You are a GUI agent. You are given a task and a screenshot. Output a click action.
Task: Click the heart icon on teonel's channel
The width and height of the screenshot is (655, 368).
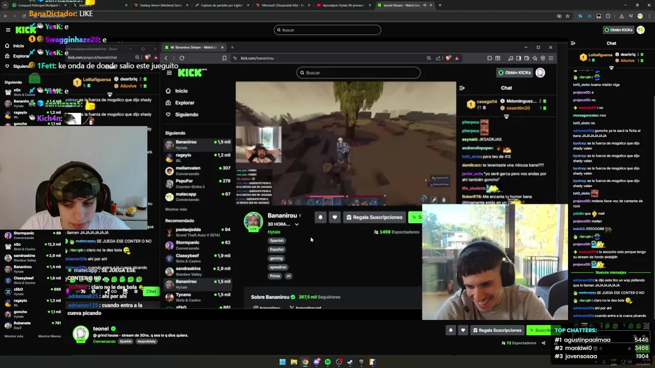(463, 330)
